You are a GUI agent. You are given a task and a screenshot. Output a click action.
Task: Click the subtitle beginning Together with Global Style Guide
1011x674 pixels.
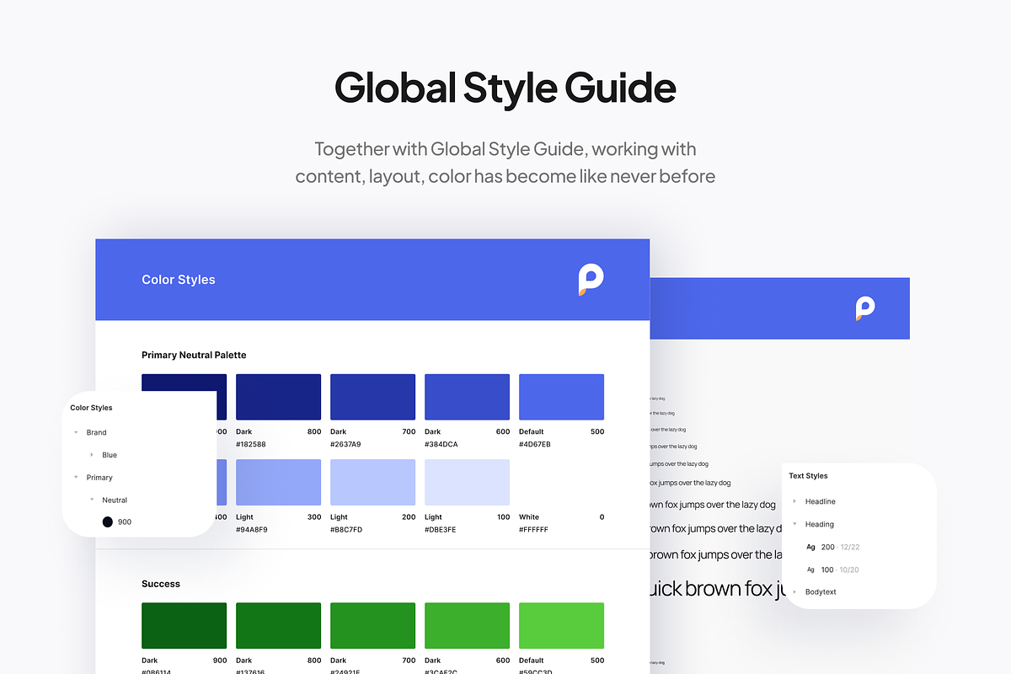505,163
